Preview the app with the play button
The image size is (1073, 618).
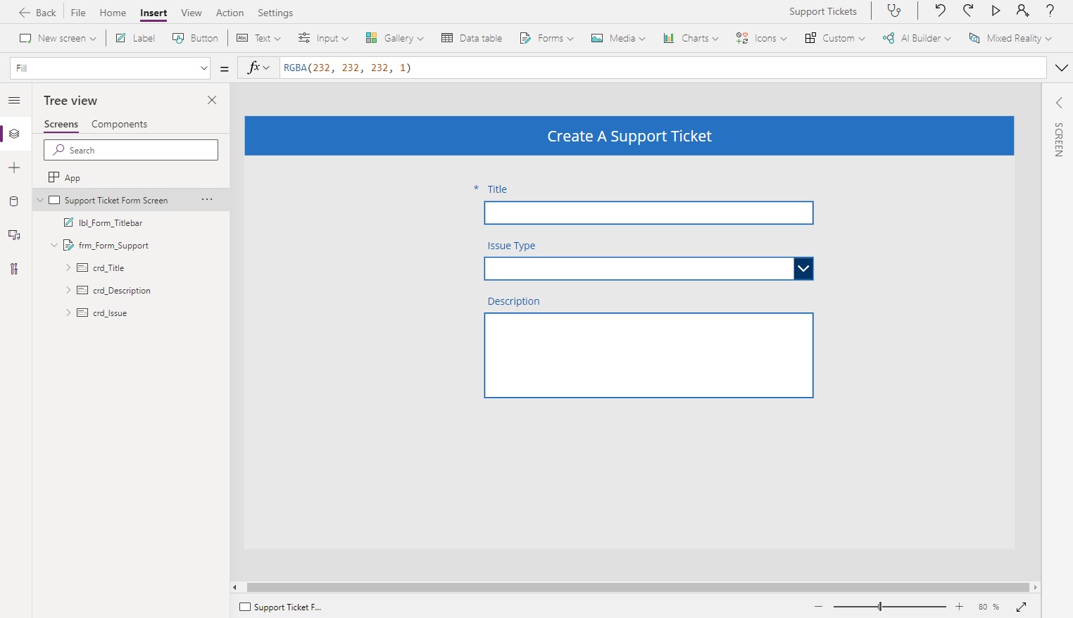click(x=996, y=11)
